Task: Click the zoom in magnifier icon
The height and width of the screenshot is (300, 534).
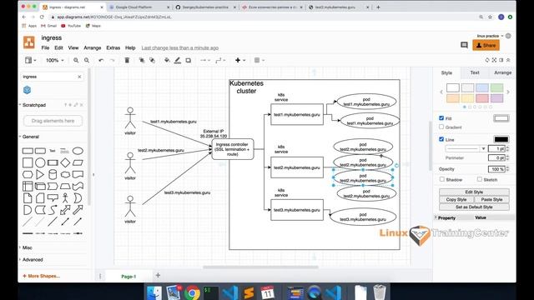Action: 76,60
